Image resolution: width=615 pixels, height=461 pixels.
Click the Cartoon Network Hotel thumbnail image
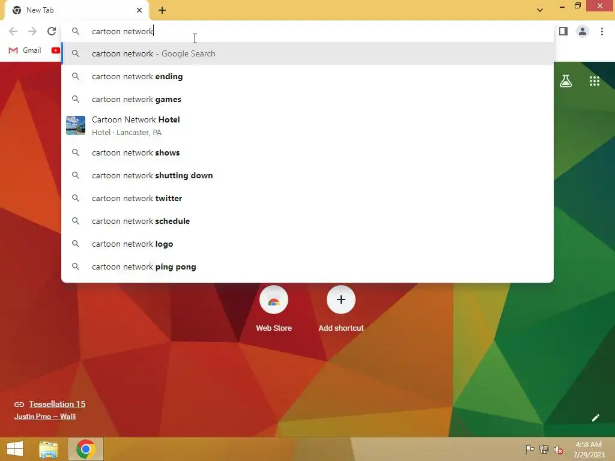76,125
